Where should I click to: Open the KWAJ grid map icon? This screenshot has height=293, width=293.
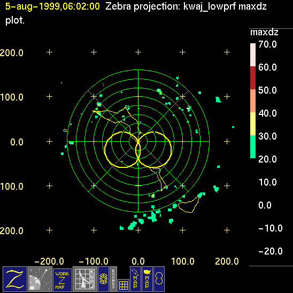(x=85, y=279)
